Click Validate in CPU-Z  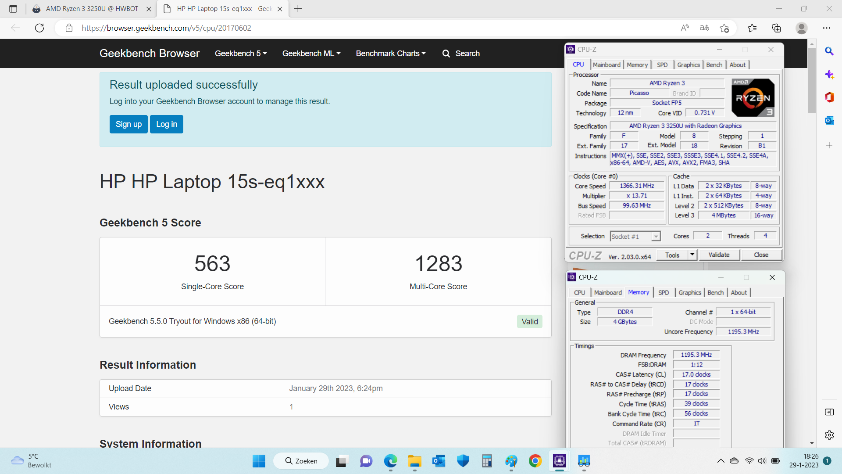coord(719,255)
